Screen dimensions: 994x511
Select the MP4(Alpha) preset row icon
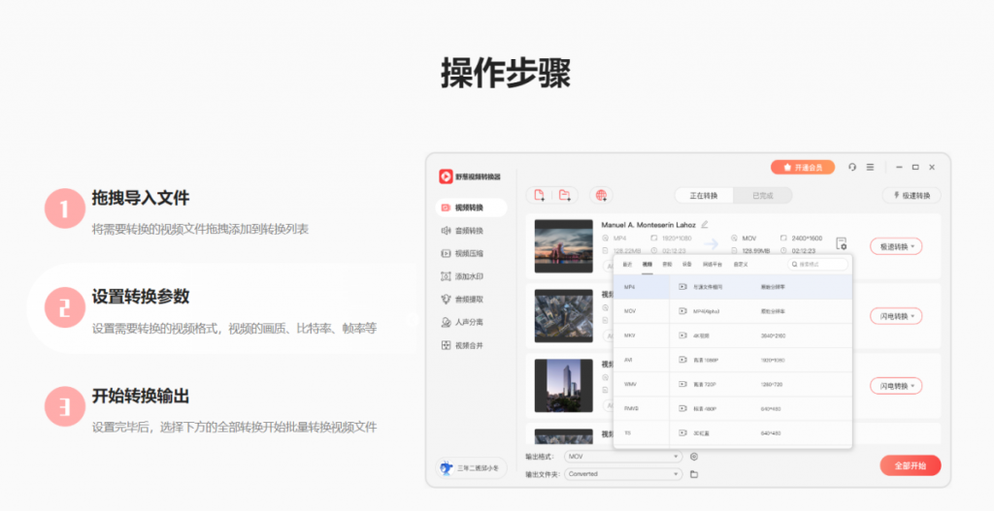coord(682,311)
